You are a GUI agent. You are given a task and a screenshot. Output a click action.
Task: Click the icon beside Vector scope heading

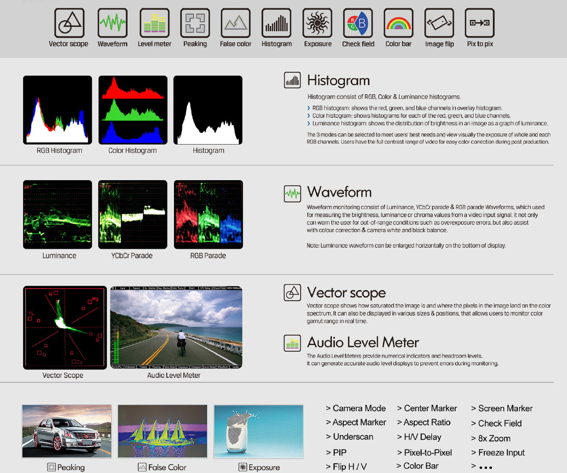292,292
